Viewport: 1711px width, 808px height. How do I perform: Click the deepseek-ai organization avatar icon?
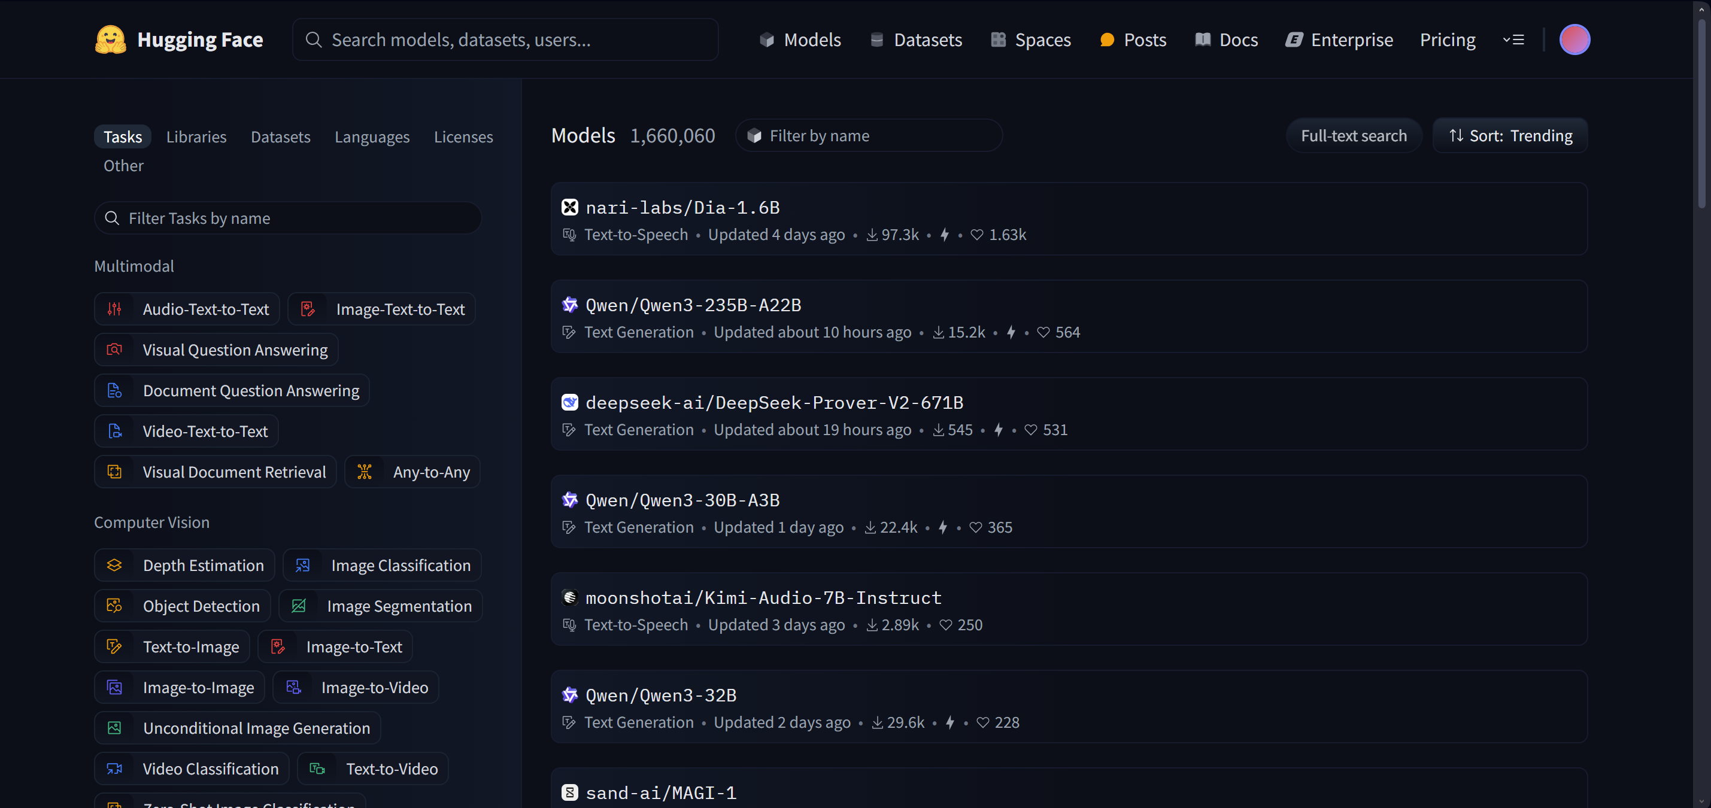click(570, 402)
